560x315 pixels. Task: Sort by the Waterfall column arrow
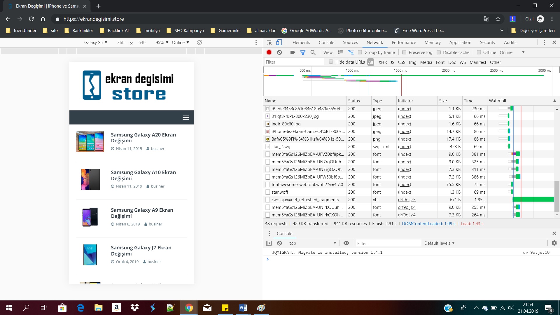(554, 101)
